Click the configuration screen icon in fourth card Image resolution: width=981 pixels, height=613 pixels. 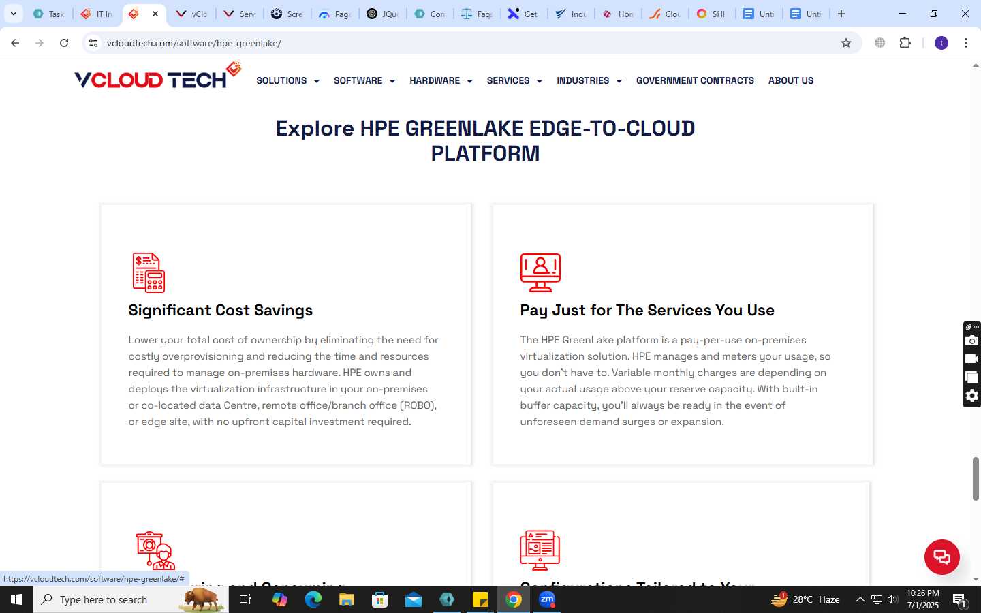(540, 550)
